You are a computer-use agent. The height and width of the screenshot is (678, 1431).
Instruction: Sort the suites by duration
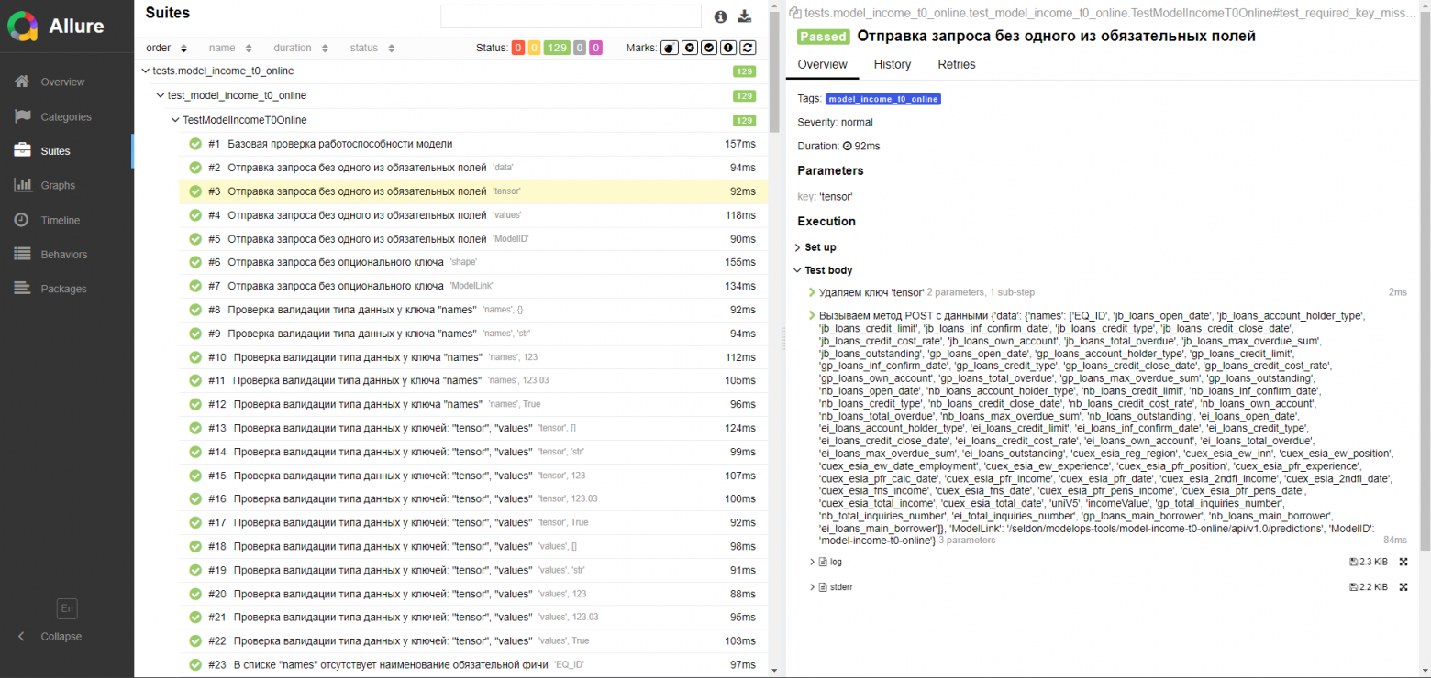299,48
